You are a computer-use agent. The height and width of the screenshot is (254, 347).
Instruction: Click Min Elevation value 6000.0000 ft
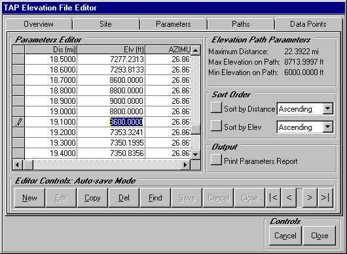pos(304,72)
